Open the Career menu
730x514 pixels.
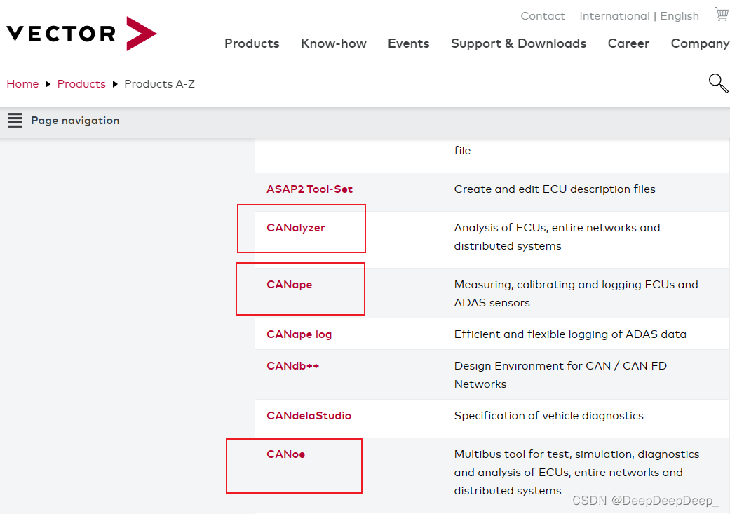[x=628, y=43]
